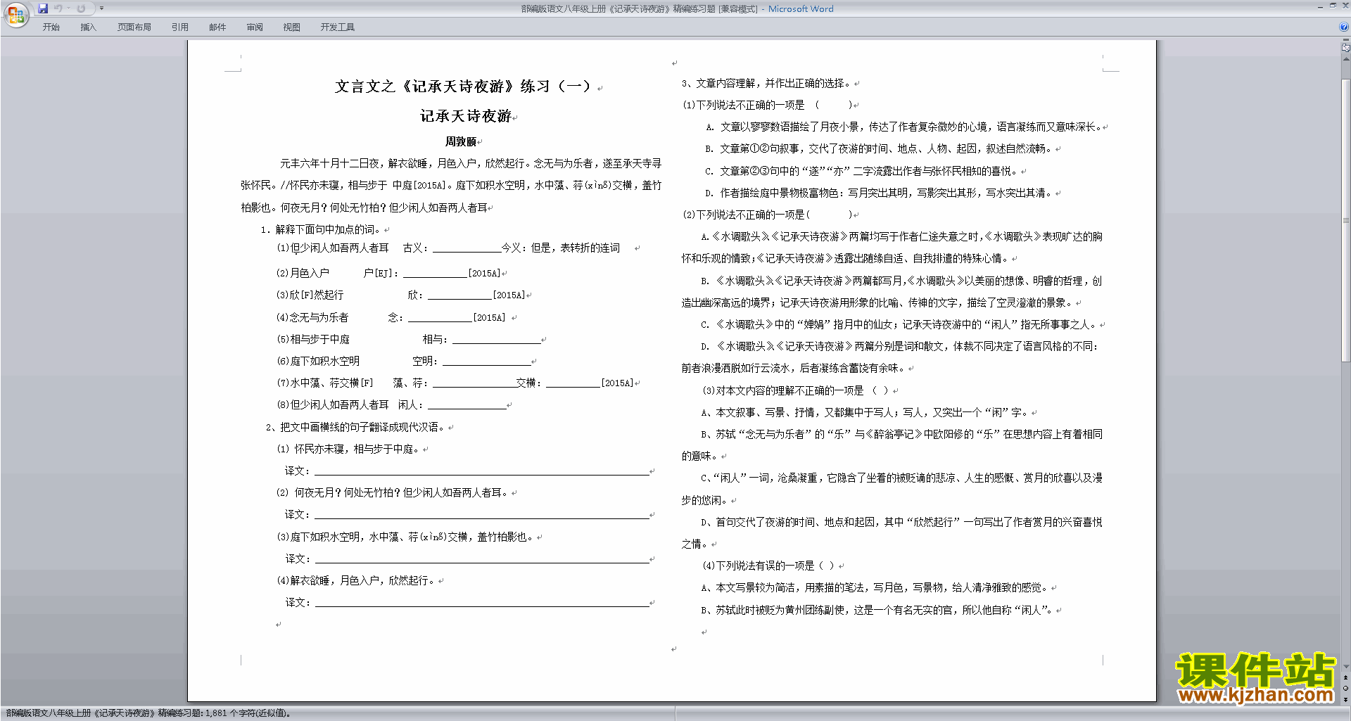Open the 审阅 ribbon tab
Image resolution: width=1351 pixels, height=721 pixels.
(255, 27)
